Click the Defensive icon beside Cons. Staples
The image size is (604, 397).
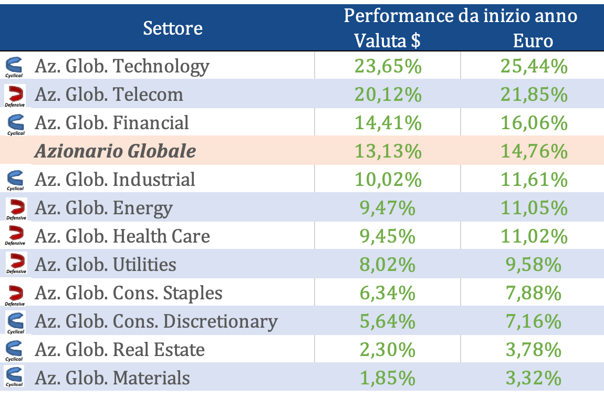coord(15,293)
